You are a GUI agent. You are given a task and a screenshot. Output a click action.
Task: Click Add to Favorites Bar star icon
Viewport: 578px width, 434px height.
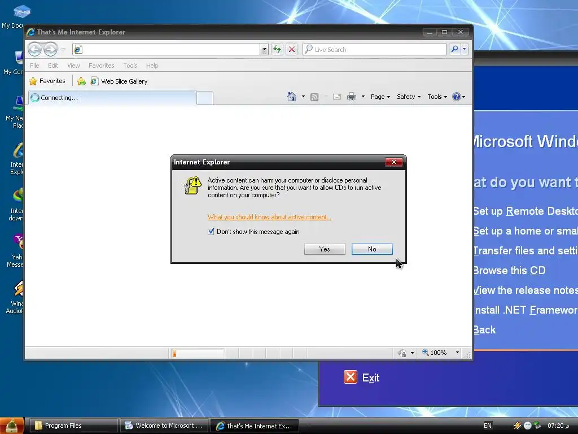[81, 81]
